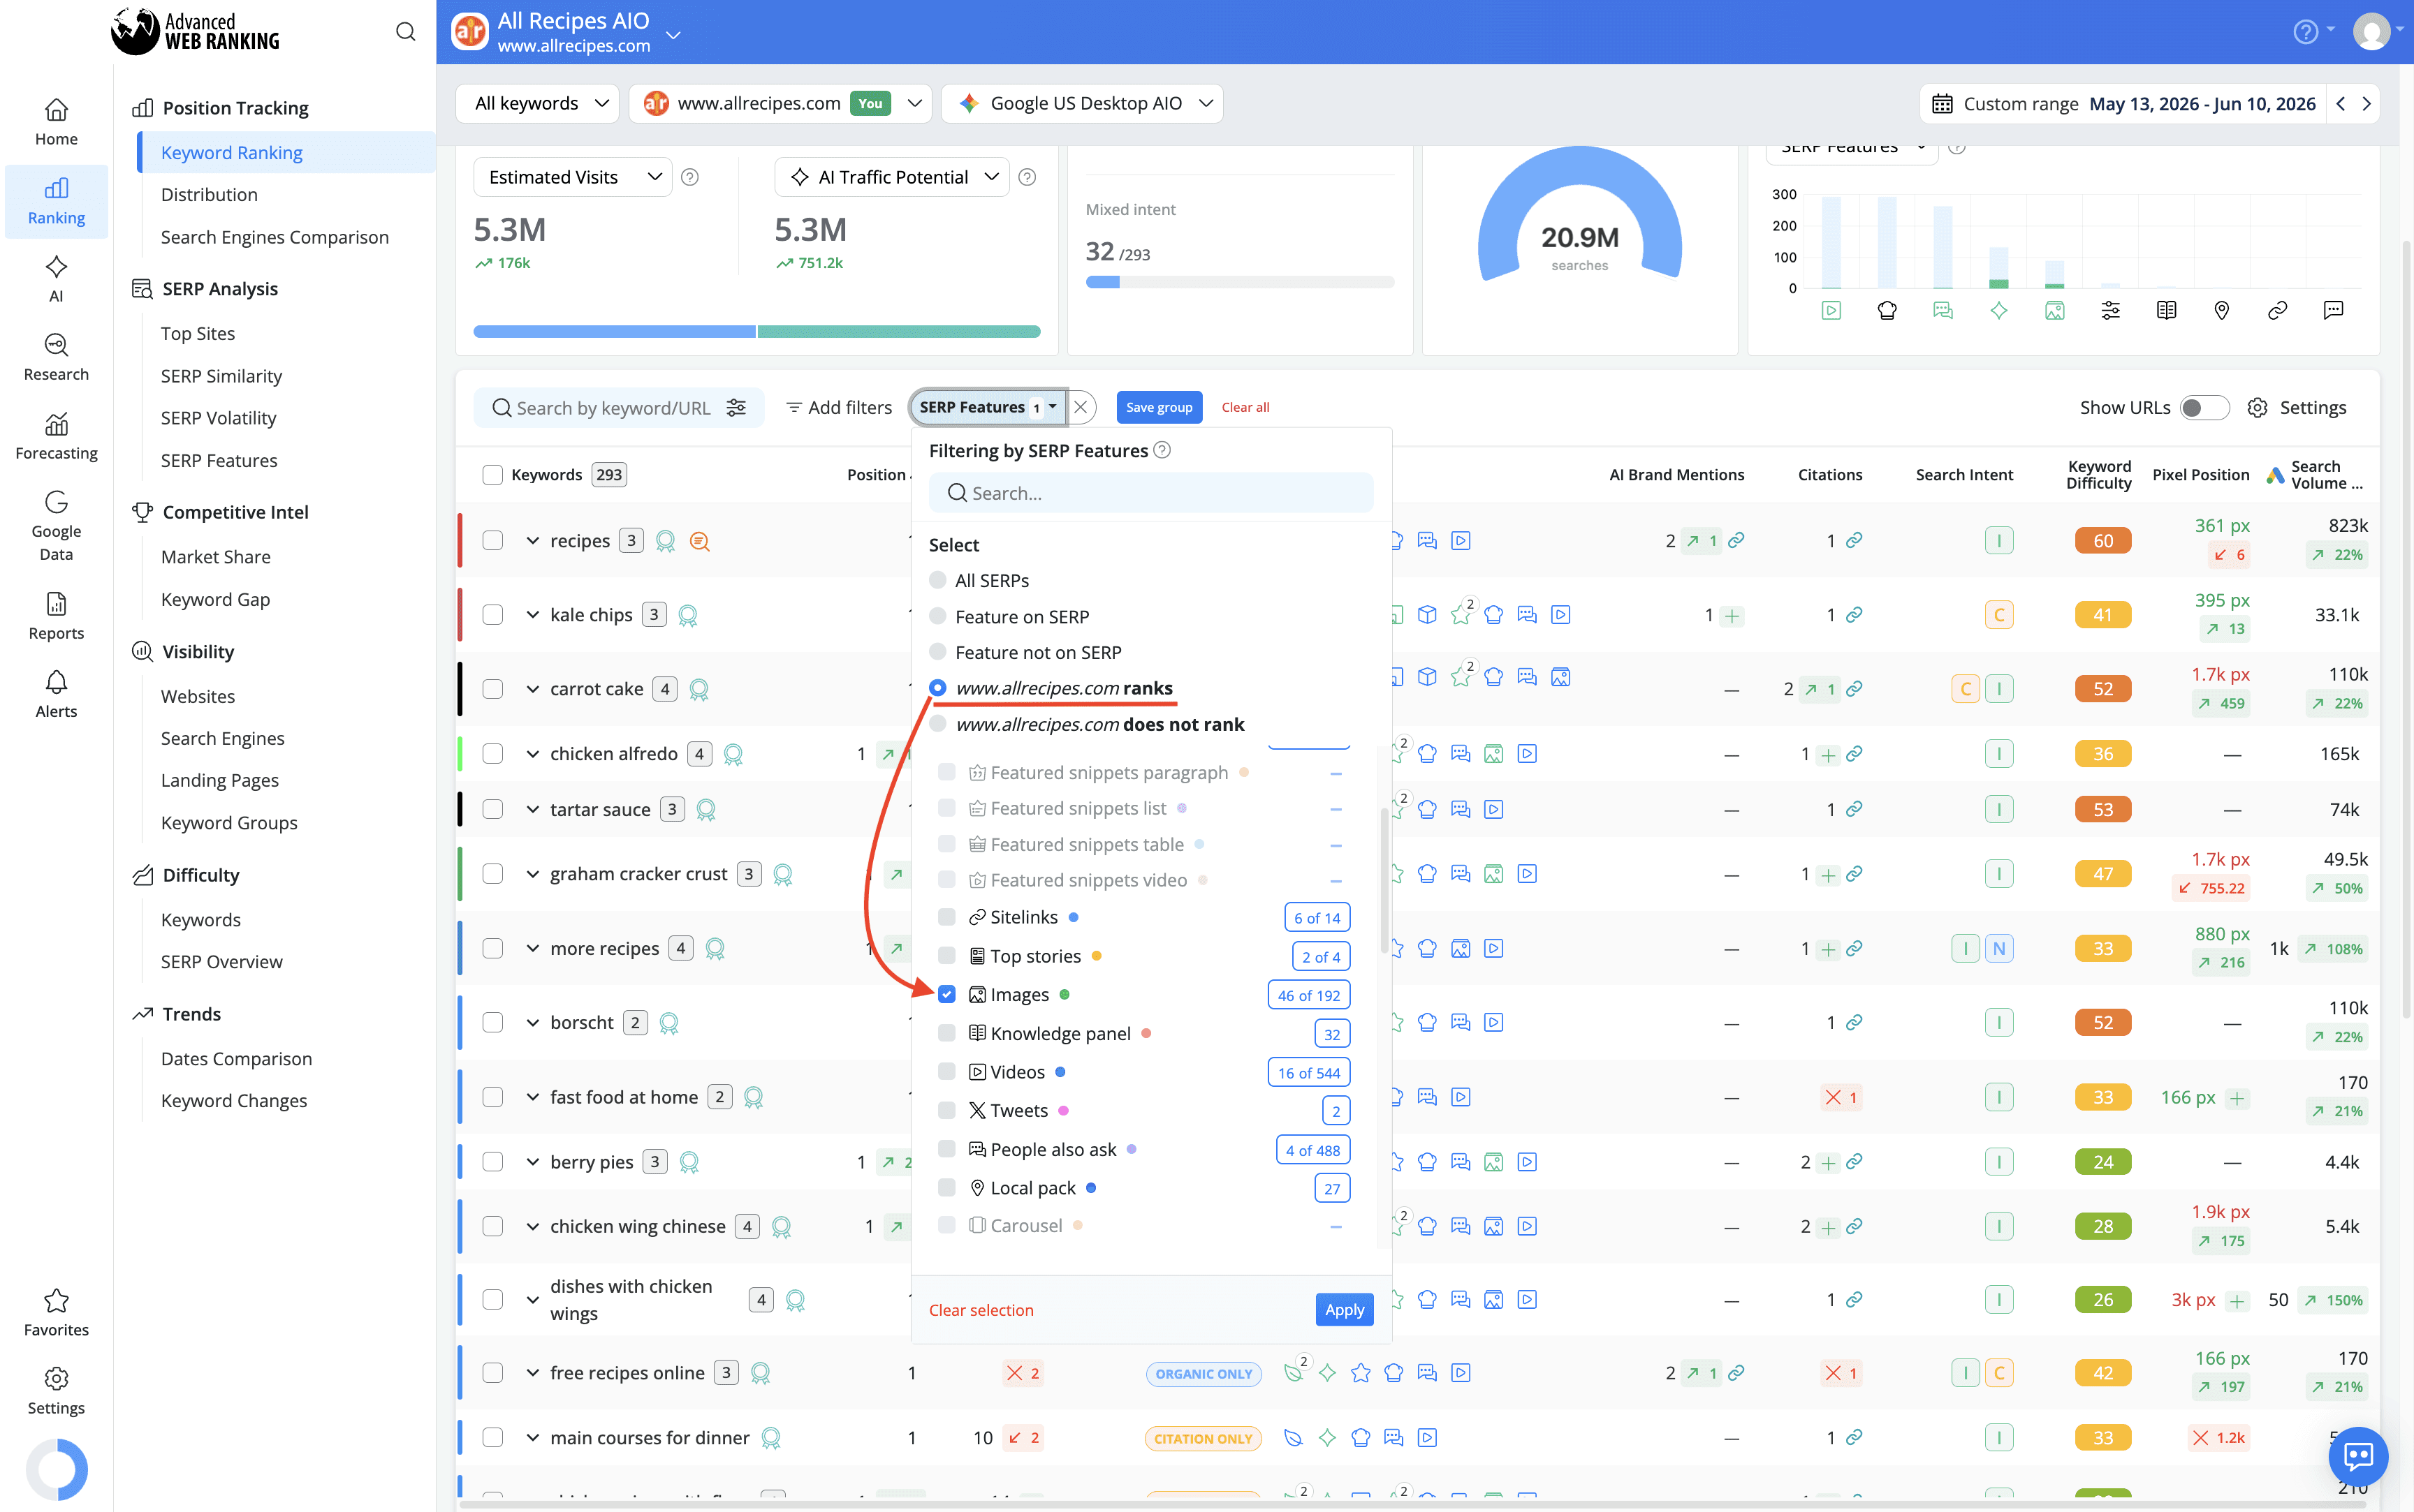Open the Google Data sidebar section

(56, 526)
